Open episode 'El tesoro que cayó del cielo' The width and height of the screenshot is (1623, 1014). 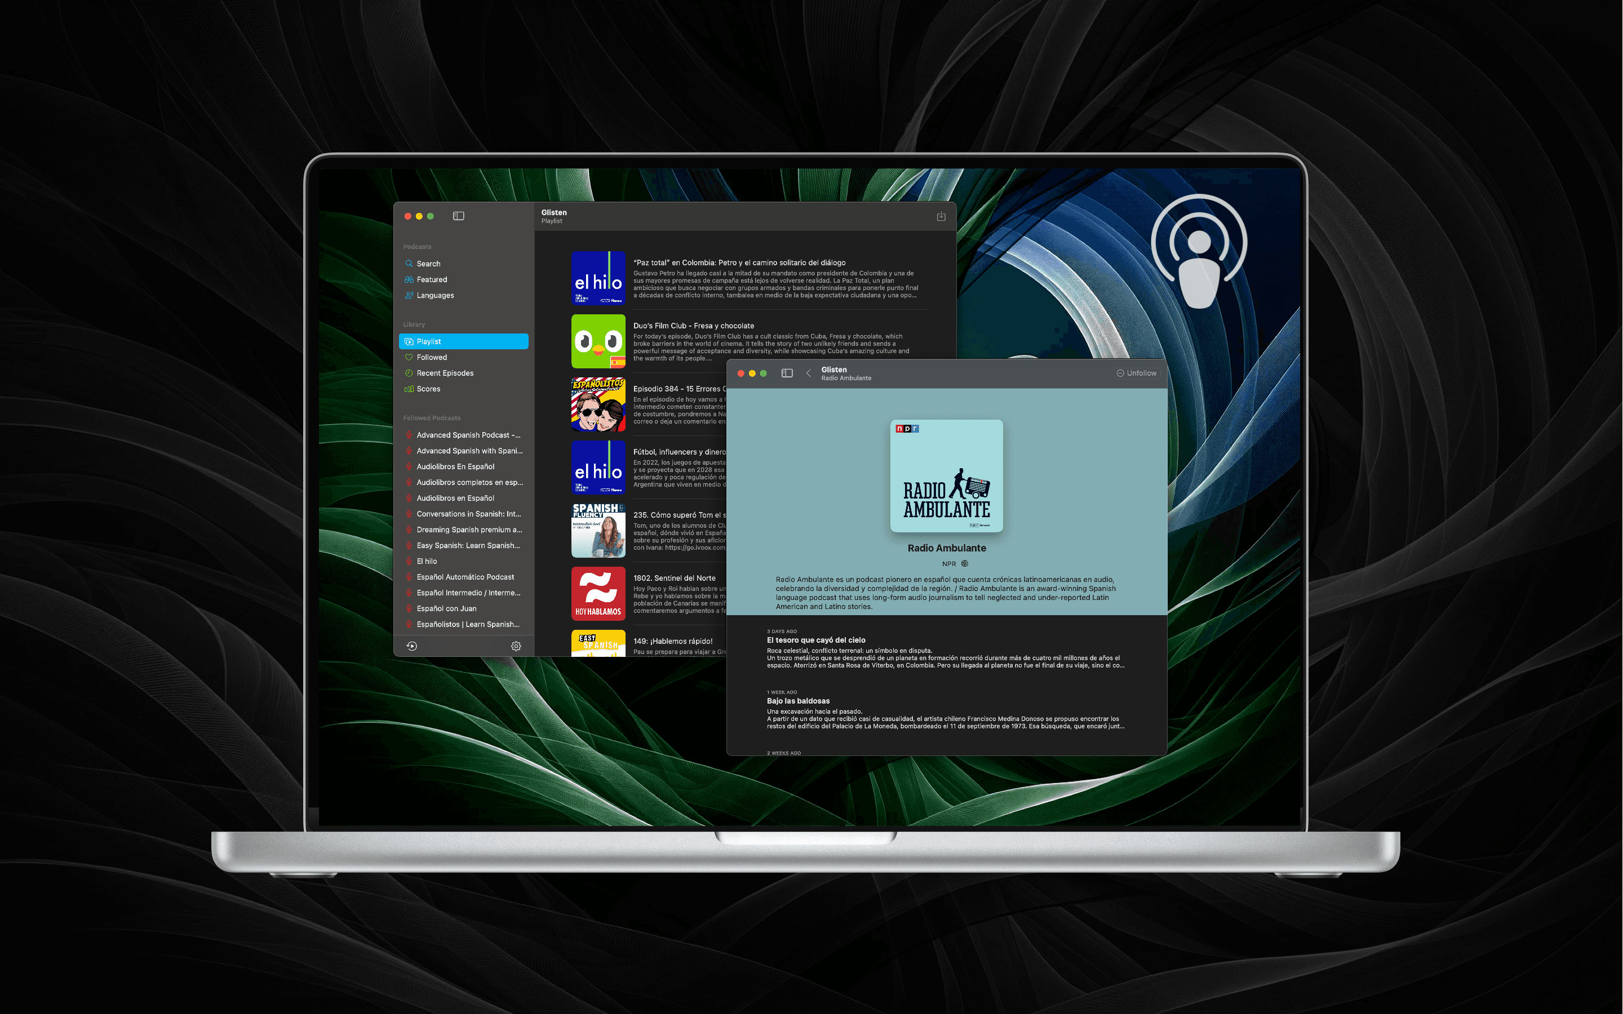[x=815, y=640]
